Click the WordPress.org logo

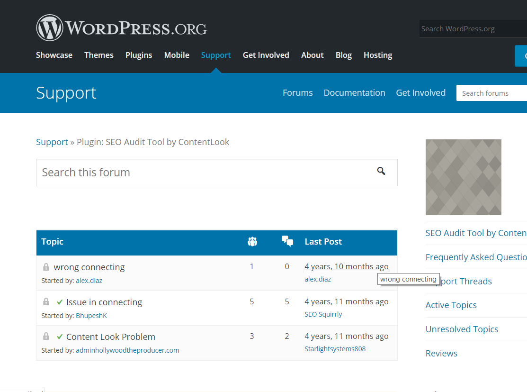click(122, 28)
